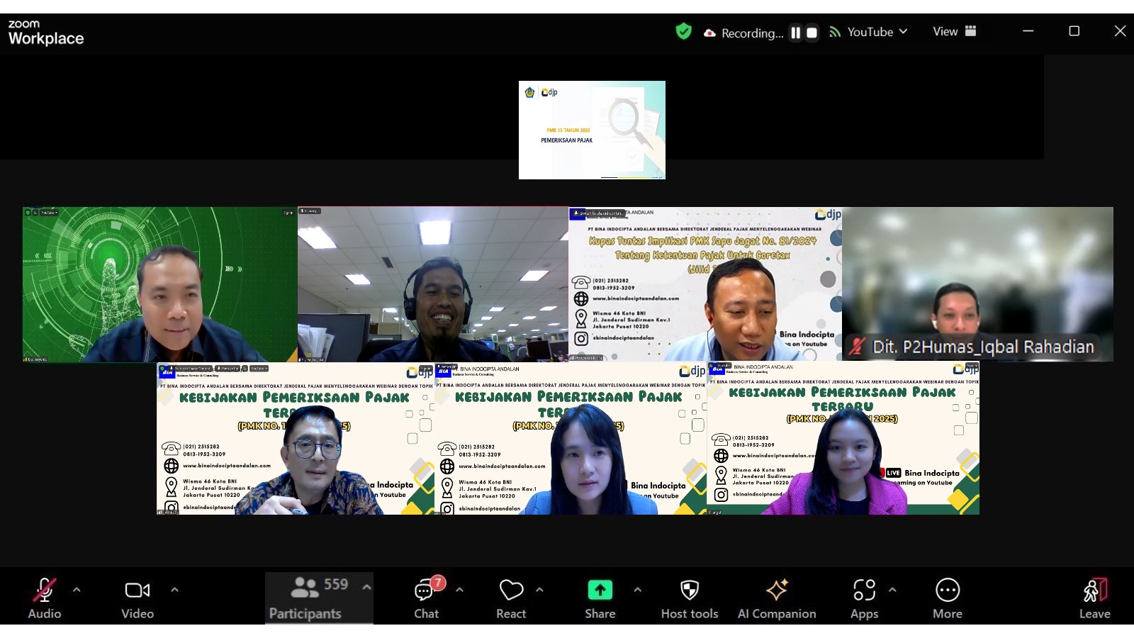This screenshot has height=638, width=1134.
Task: Launch AI Companion sparkle icon
Action: [x=777, y=591]
